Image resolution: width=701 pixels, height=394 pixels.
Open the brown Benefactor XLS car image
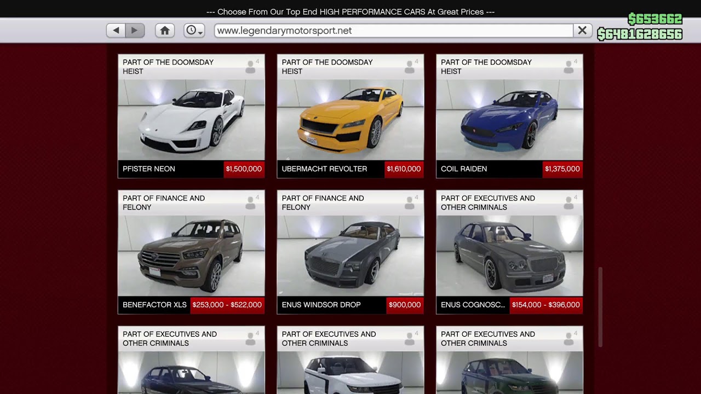coord(191,256)
